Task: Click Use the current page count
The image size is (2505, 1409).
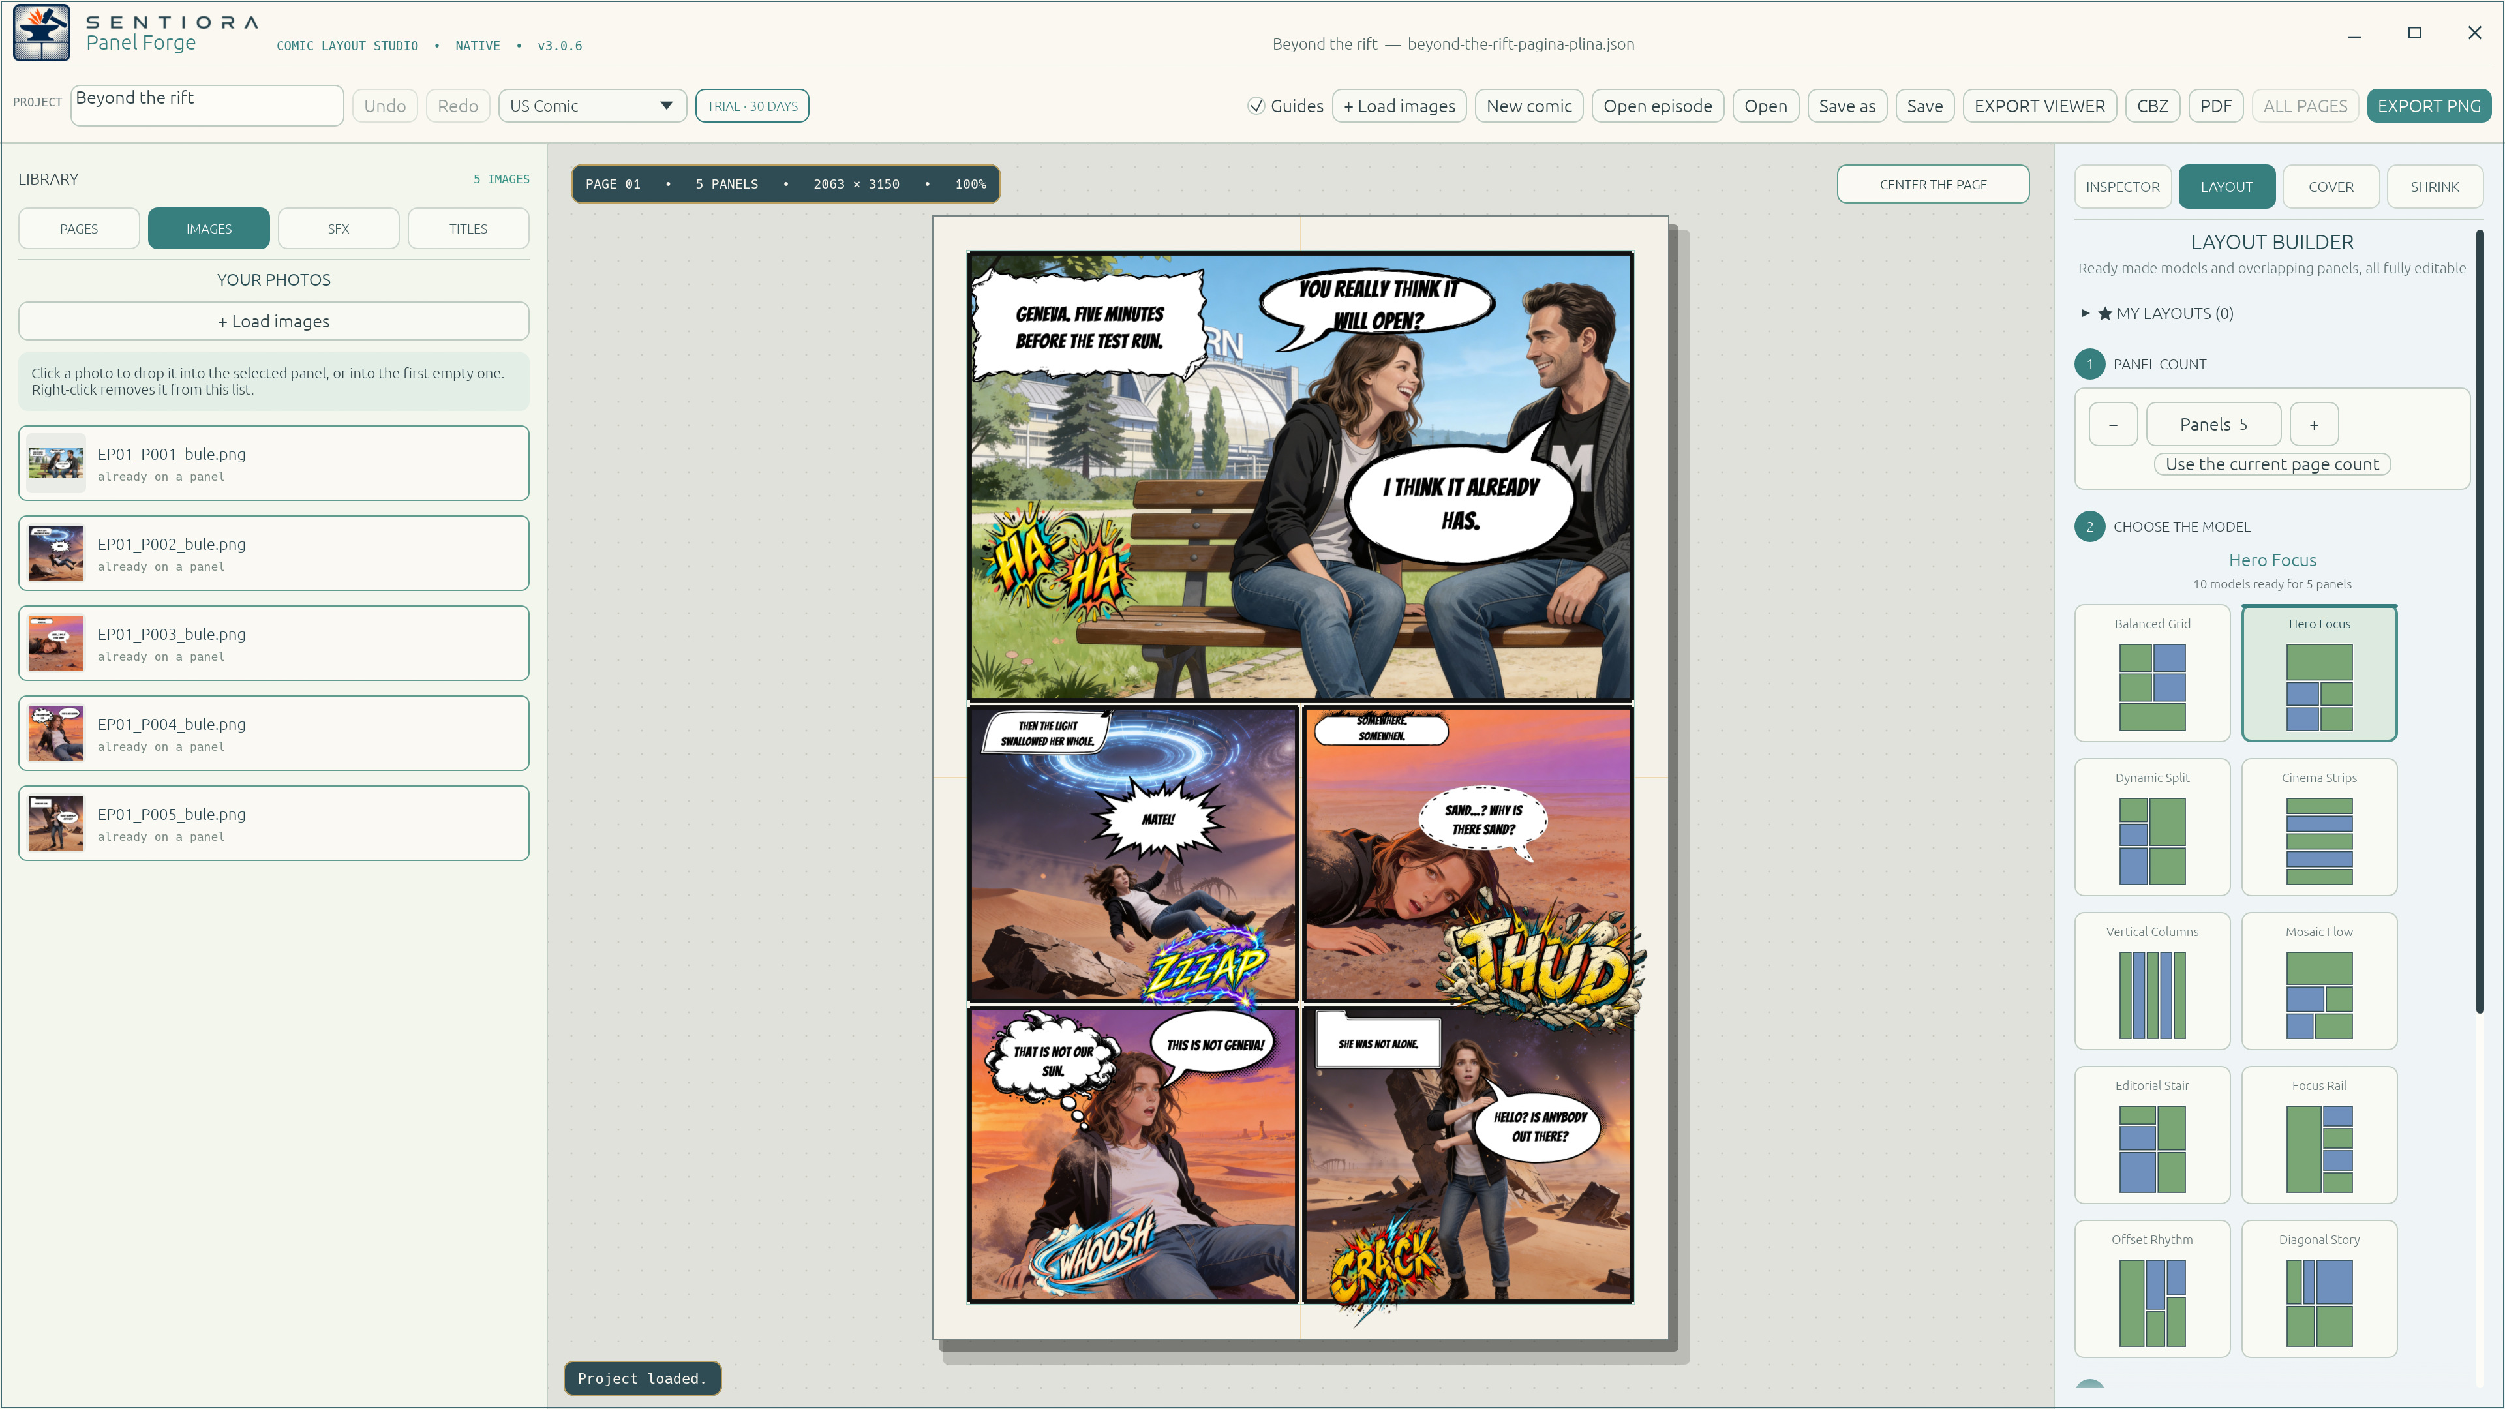Action: (x=2271, y=465)
